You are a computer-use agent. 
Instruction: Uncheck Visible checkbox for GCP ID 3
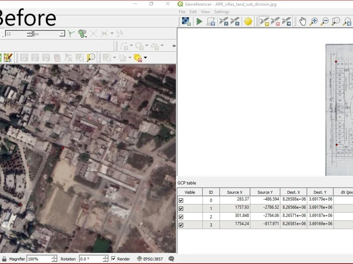pos(181,225)
